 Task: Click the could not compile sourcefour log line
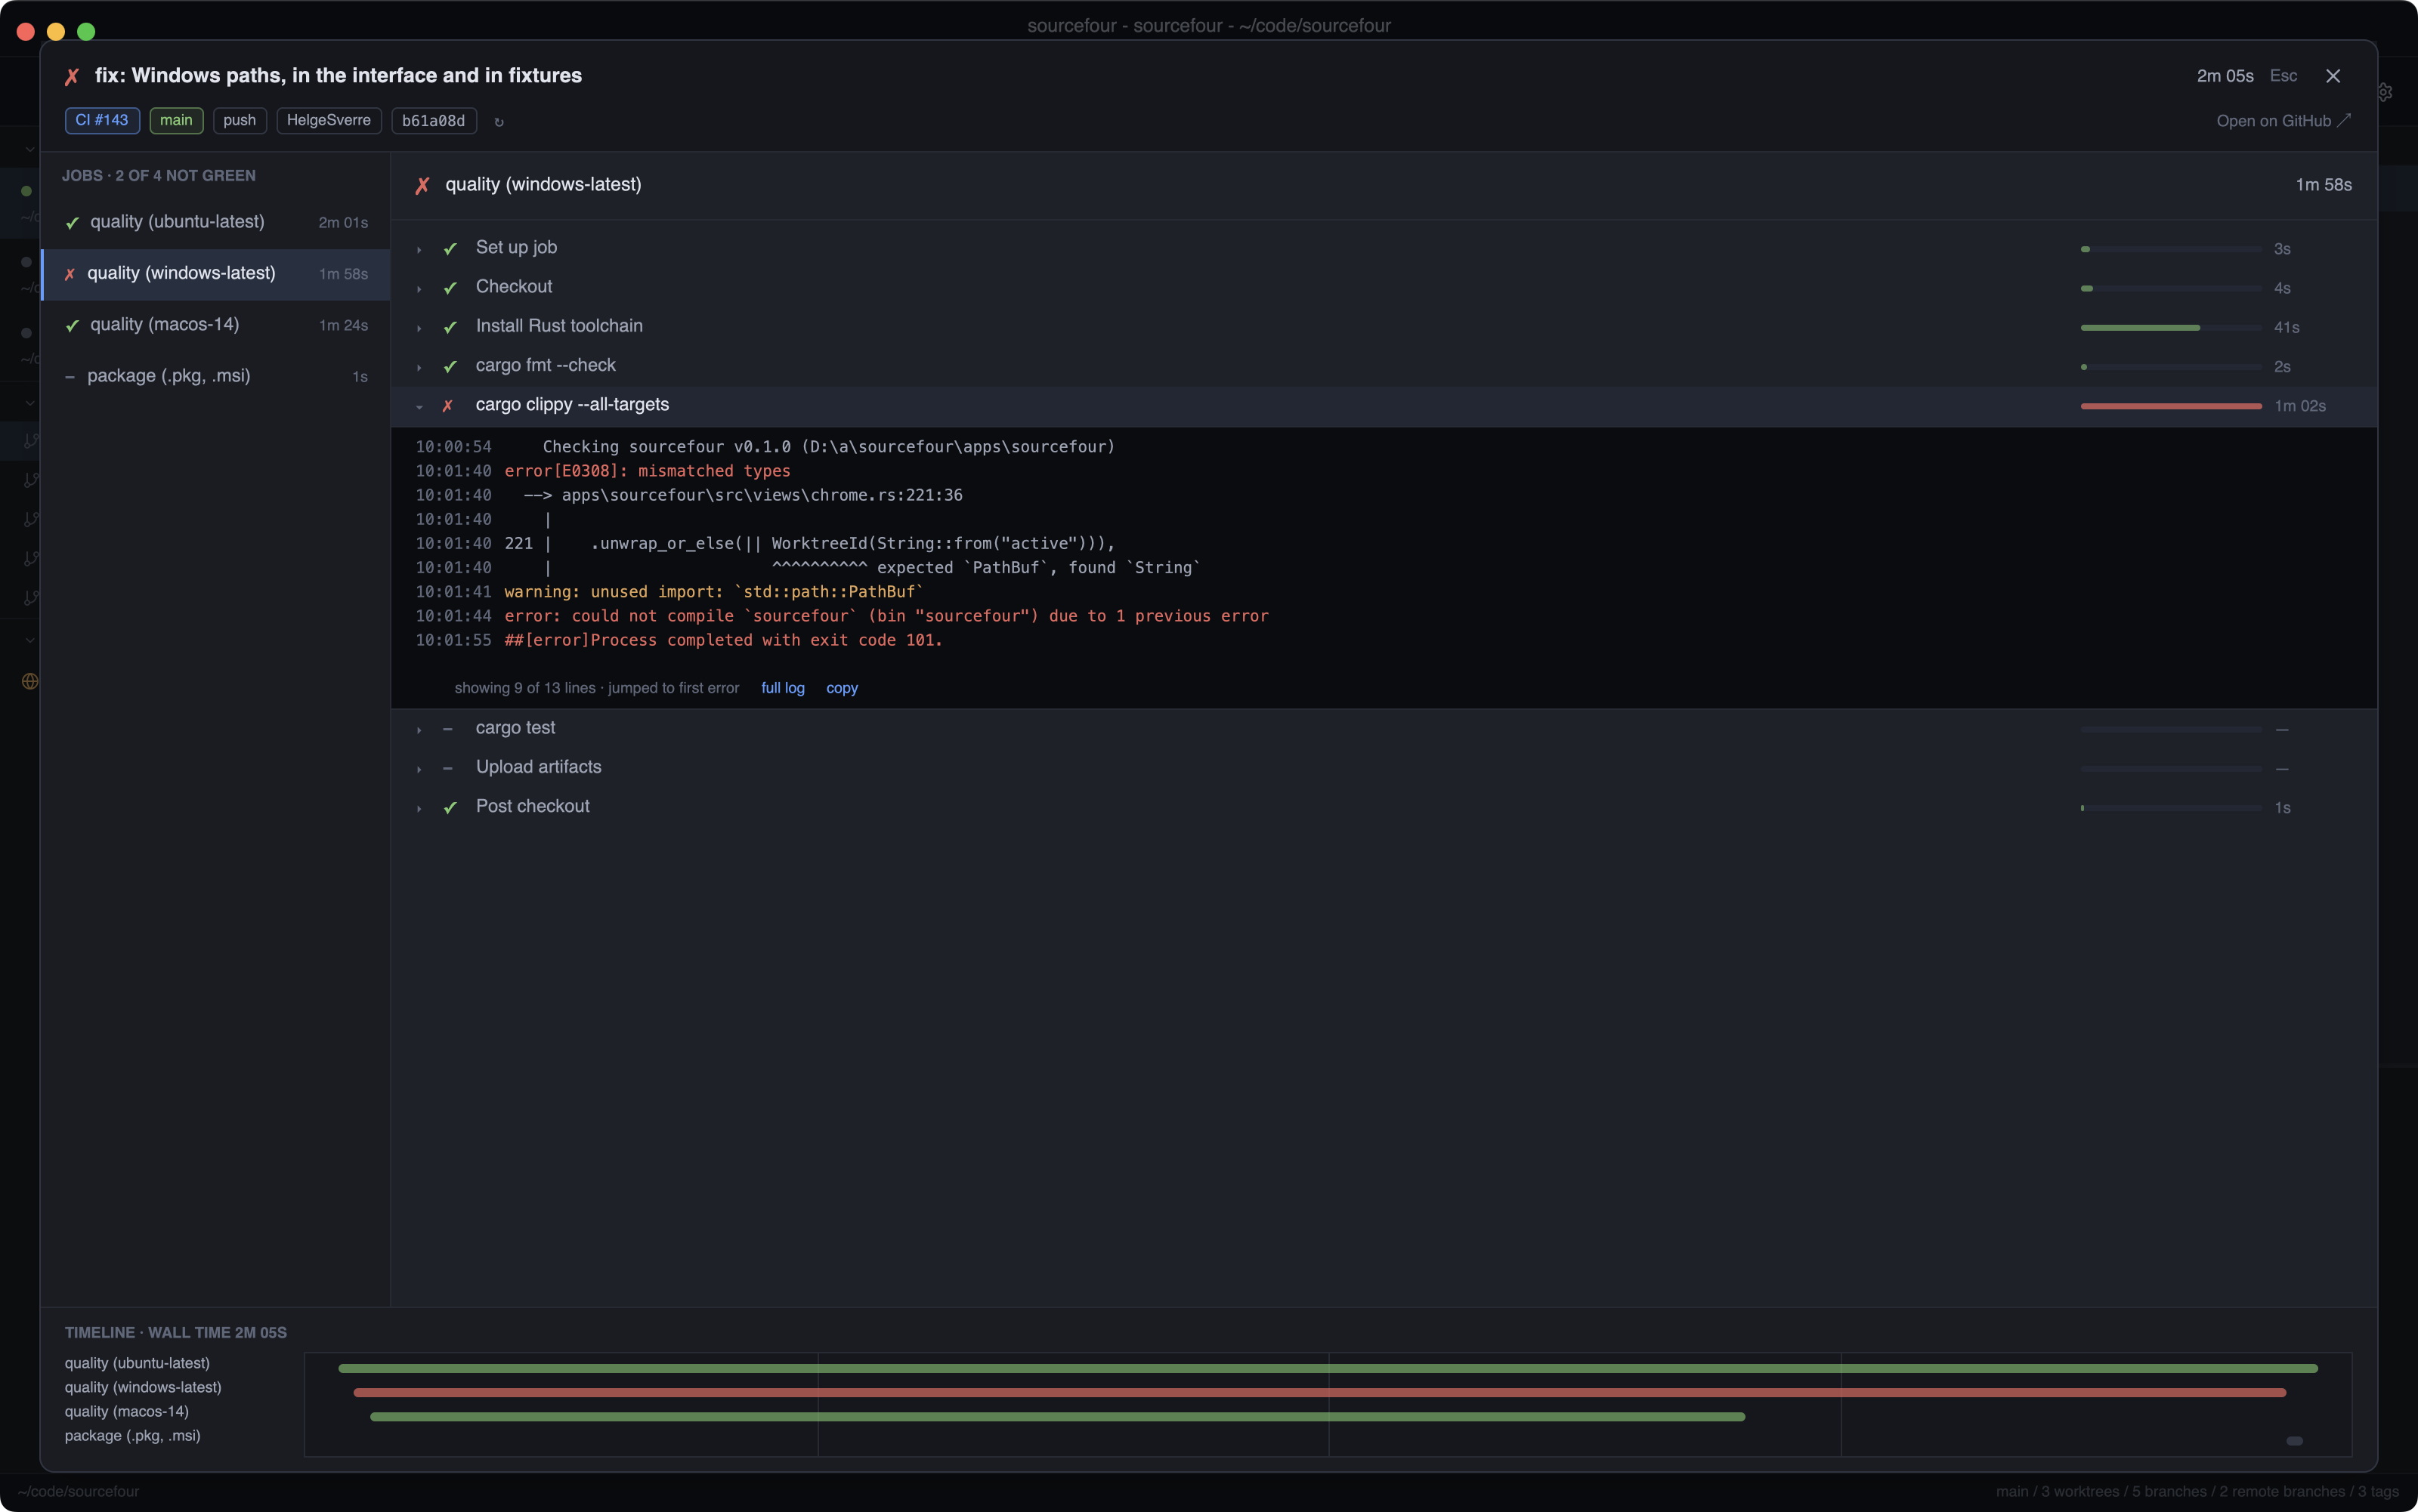point(886,616)
